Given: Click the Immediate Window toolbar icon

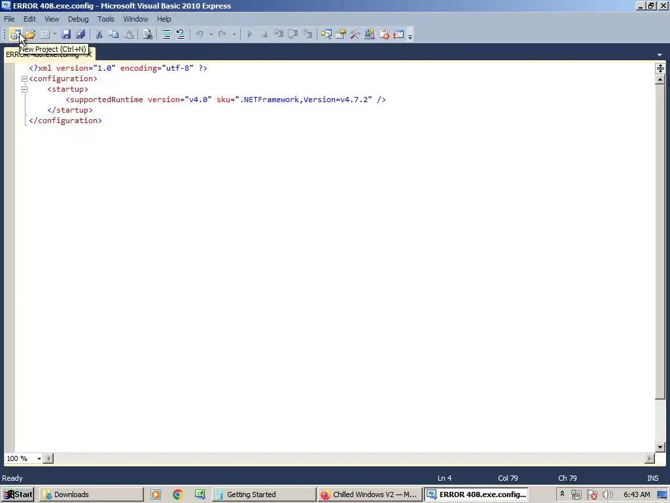Looking at the screenshot, I should click(x=398, y=34).
